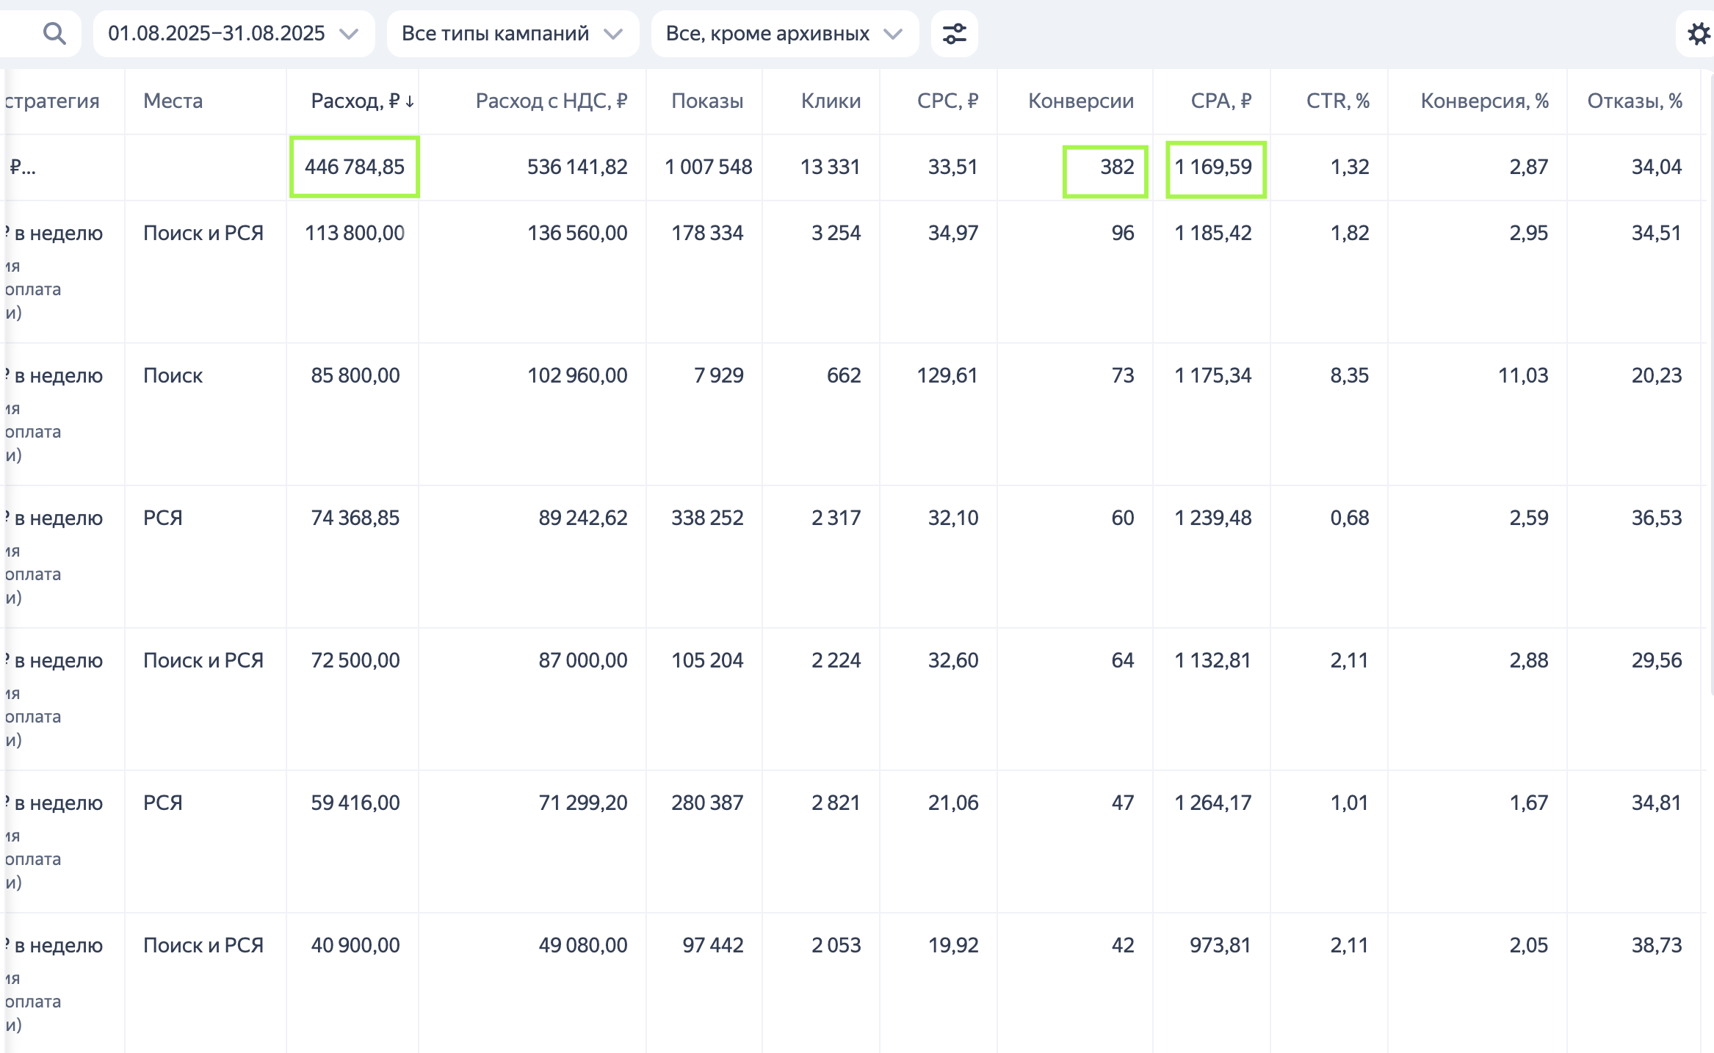Click the Отказы, % column header
Screen dimensions: 1714x1053
[x=1634, y=101]
